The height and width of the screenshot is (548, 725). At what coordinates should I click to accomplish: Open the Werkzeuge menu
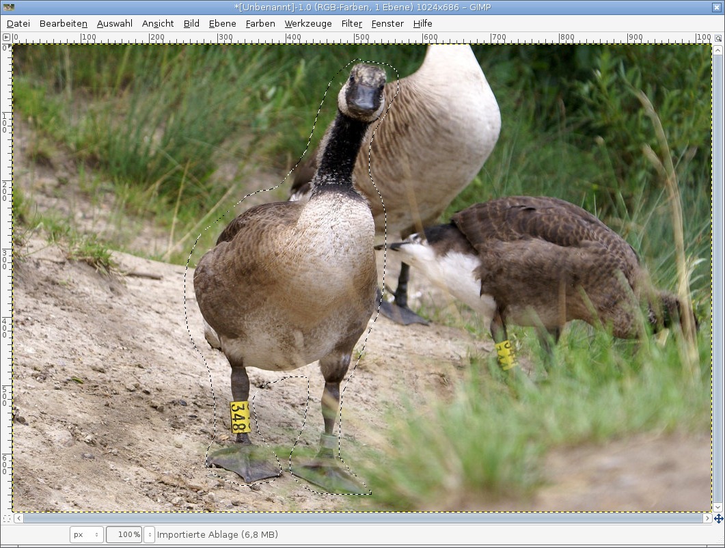(x=308, y=23)
